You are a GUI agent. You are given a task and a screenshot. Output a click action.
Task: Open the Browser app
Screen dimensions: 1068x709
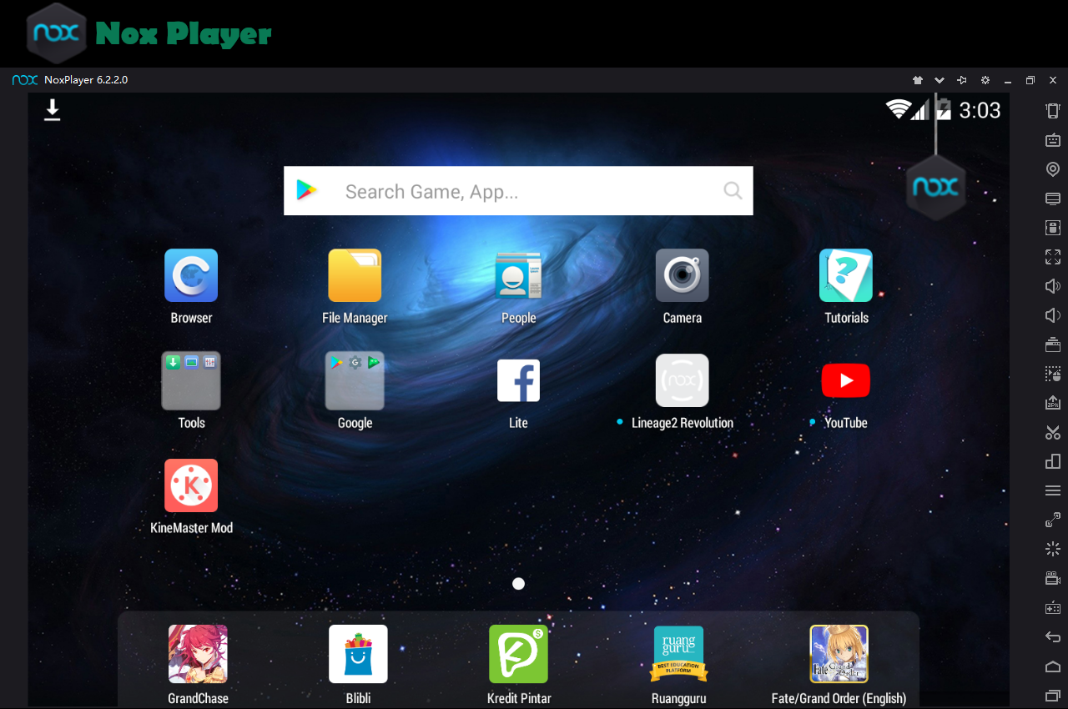(191, 276)
